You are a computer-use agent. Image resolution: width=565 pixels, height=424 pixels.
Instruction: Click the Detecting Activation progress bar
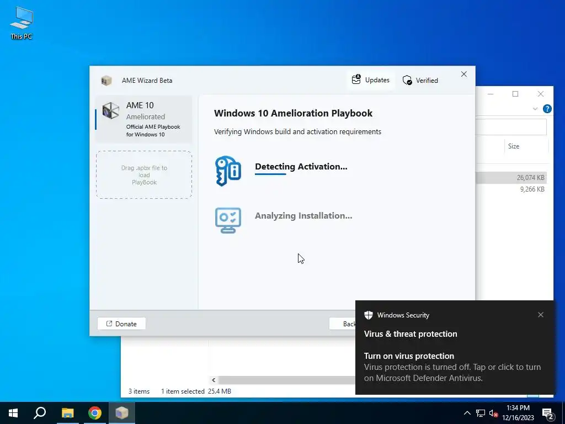270,174
